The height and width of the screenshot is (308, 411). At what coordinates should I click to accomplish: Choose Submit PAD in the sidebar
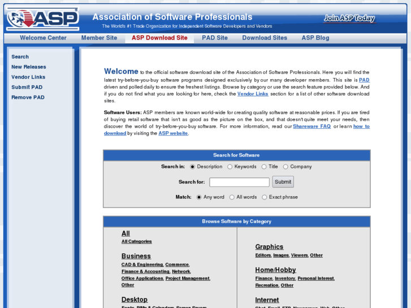pos(27,87)
